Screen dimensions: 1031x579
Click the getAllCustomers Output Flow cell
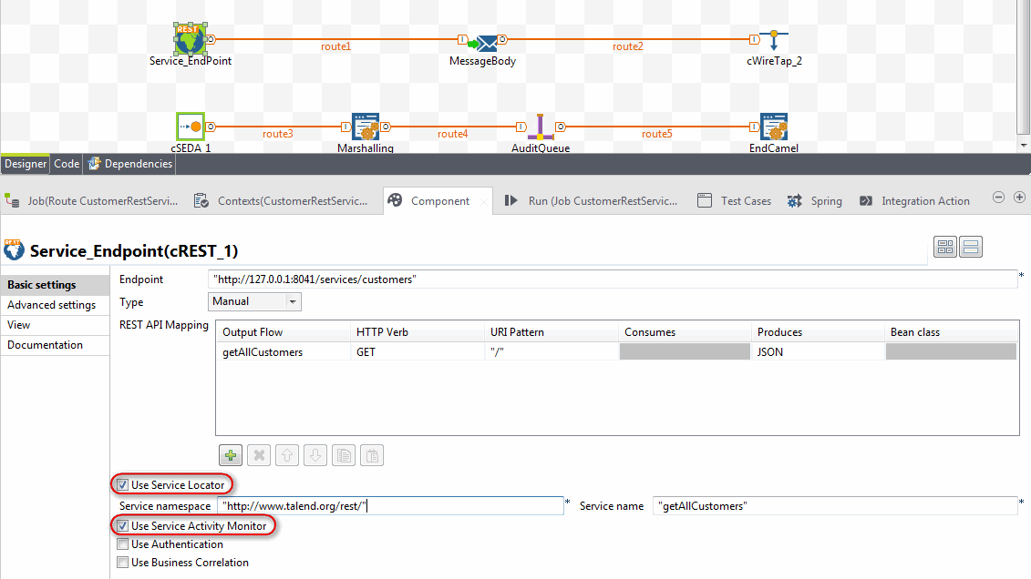[x=284, y=352]
